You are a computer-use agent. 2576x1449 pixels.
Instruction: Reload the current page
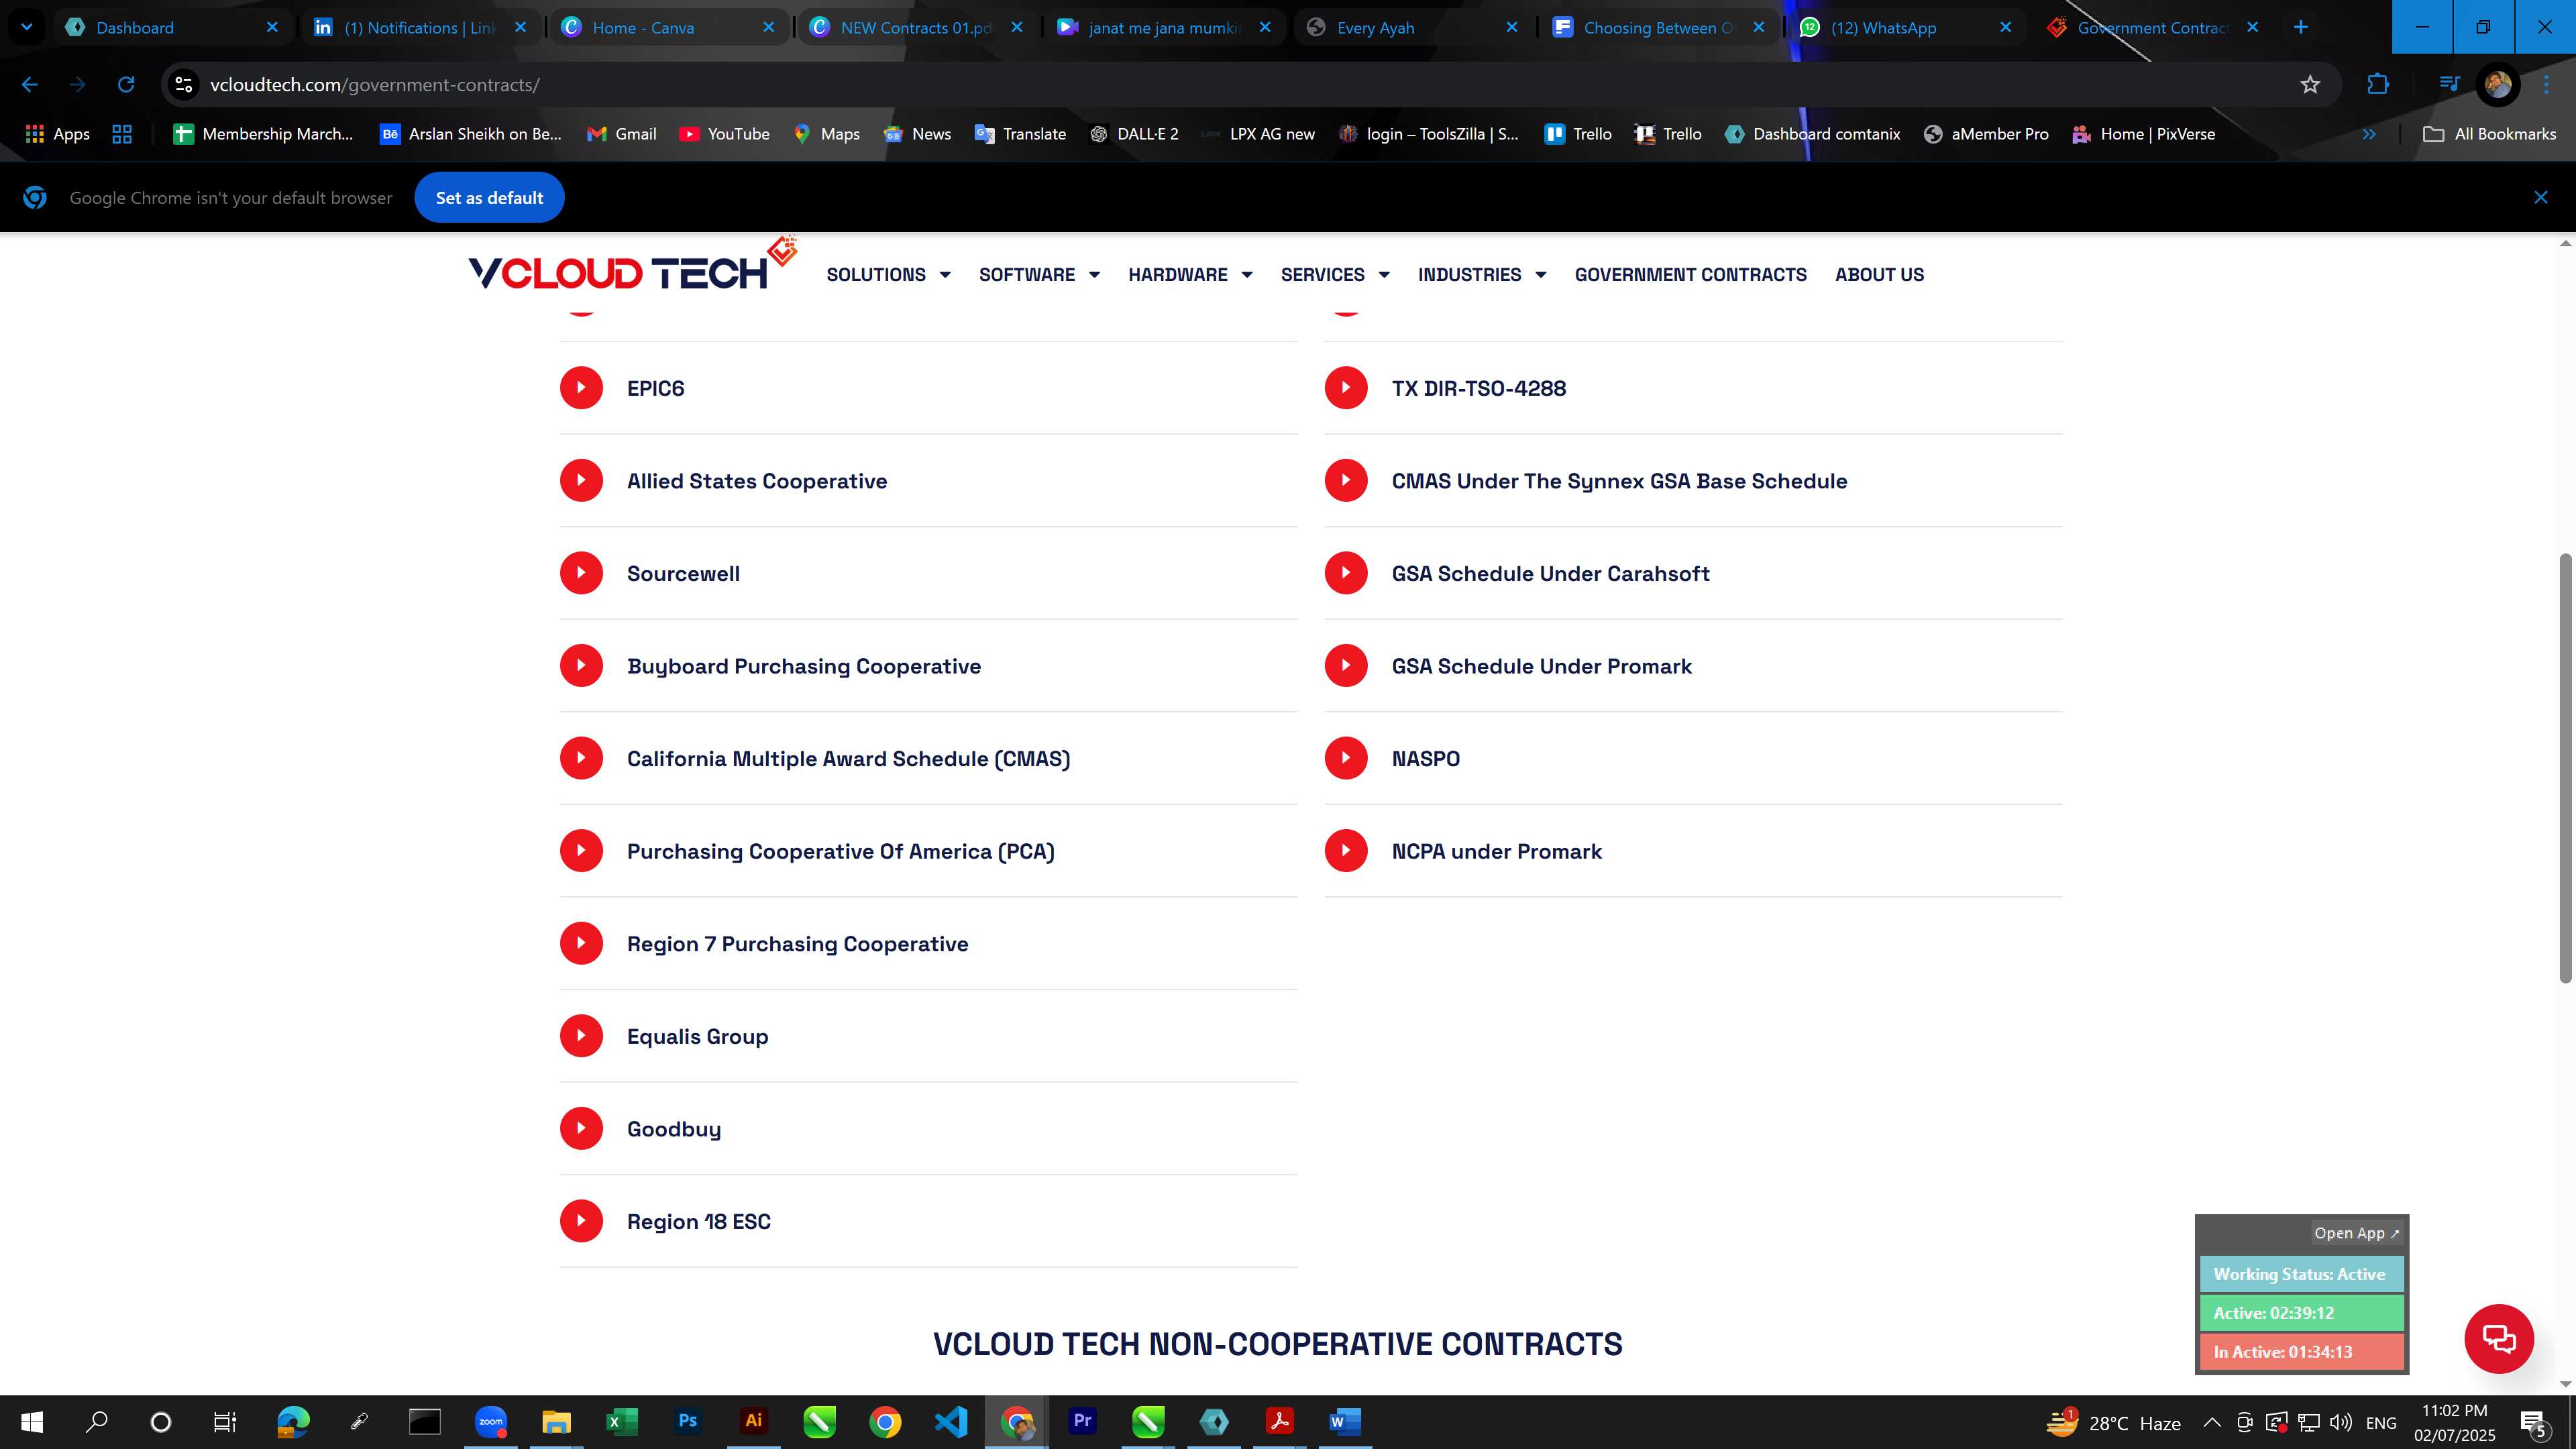tap(126, 85)
